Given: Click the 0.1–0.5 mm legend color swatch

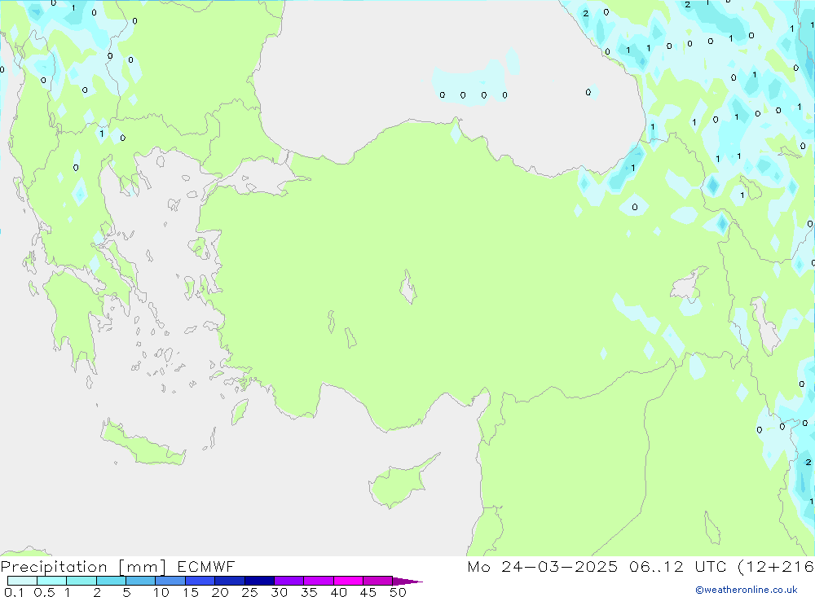Looking at the screenshot, I should tap(22, 581).
